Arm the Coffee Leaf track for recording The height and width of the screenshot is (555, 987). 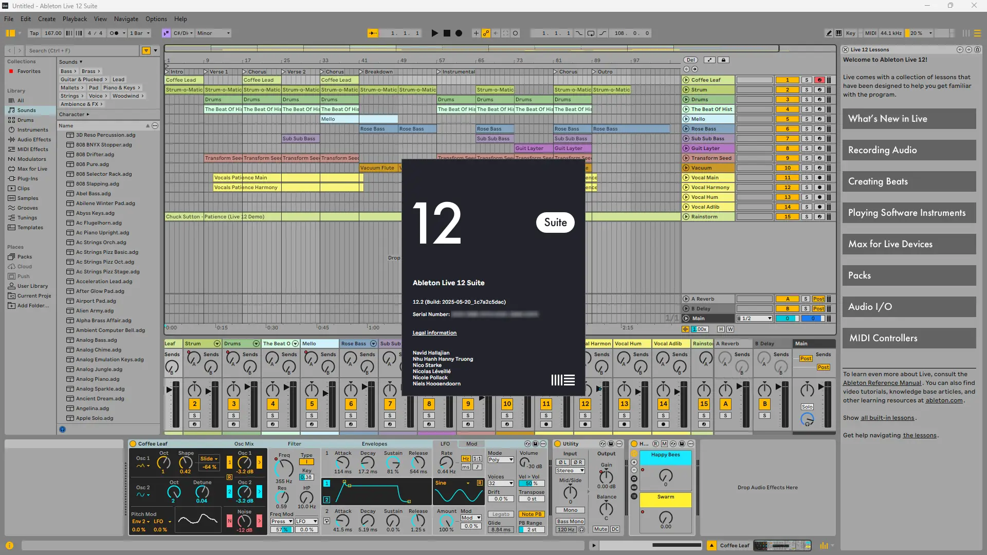point(820,80)
